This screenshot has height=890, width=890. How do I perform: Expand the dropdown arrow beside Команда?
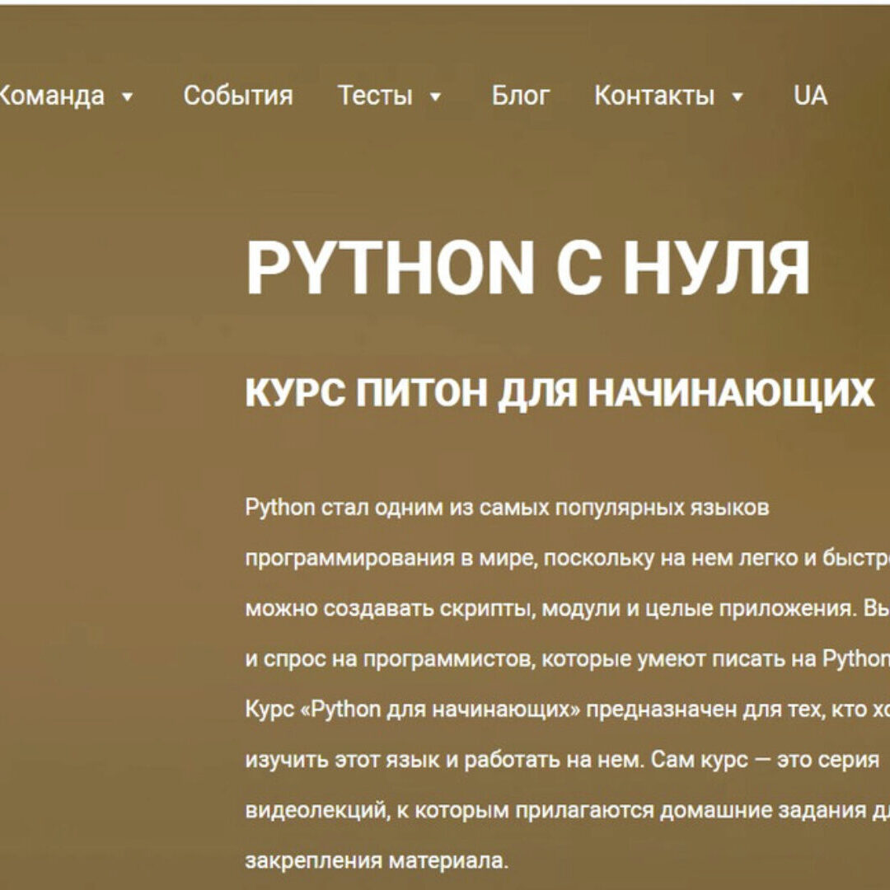pyautogui.click(x=127, y=97)
